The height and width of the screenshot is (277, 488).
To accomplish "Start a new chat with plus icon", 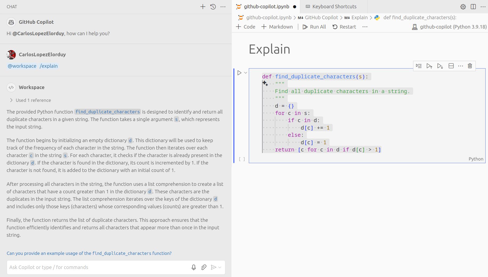I will tap(203, 7).
